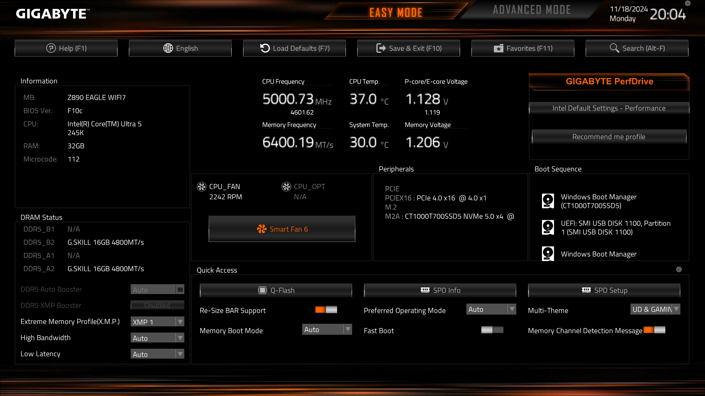Open Search (Alt-F) button
Image resolution: width=705 pixels, height=396 pixels.
pyautogui.click(x=637, y=48)
